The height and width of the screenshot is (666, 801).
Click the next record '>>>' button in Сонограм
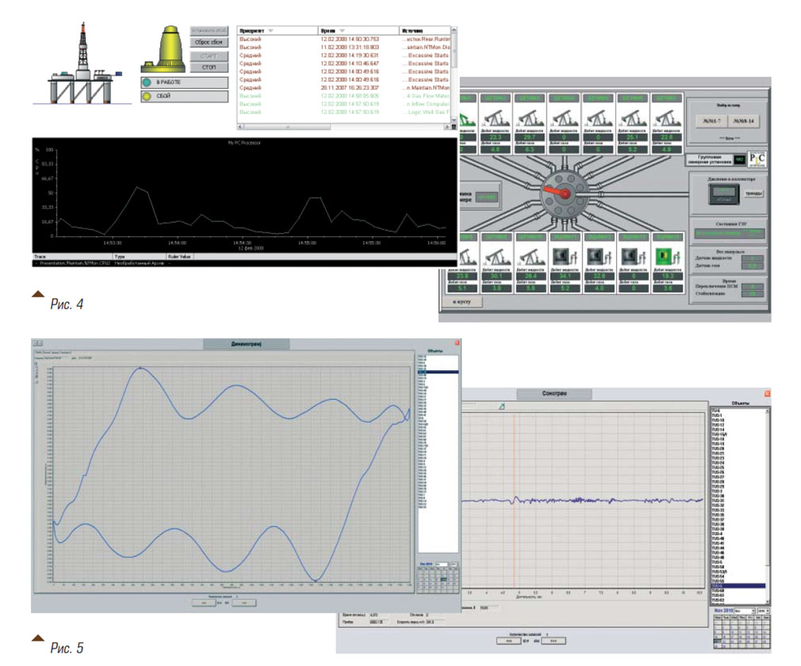point(554,641)
